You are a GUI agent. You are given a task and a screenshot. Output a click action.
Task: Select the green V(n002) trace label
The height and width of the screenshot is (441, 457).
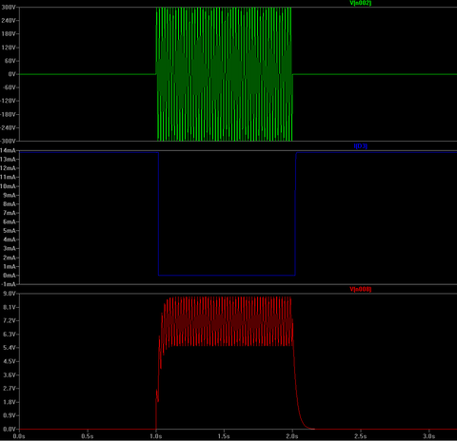coord(360,3)
